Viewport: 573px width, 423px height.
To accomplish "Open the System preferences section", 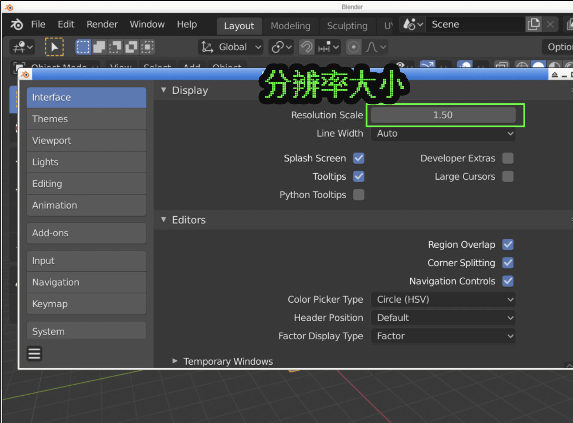I will click(87, 331).
